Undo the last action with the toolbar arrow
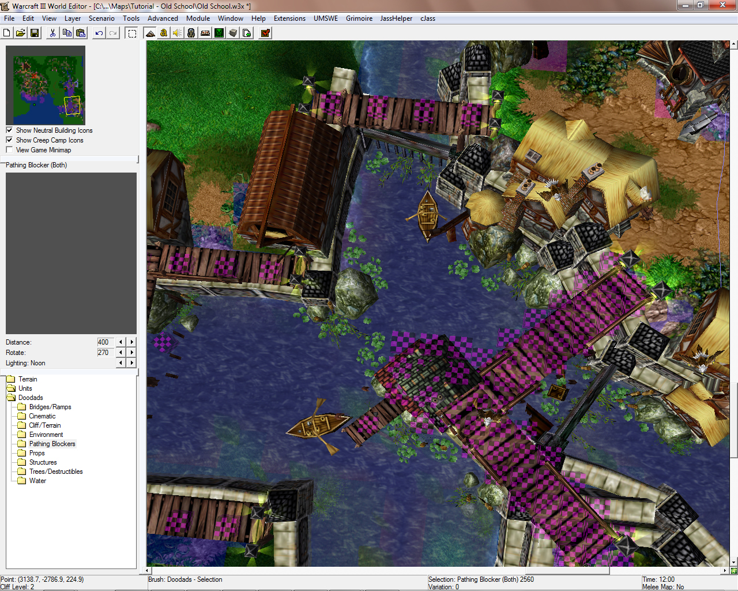This screenshot has height=591, width=738. (99, 33)
